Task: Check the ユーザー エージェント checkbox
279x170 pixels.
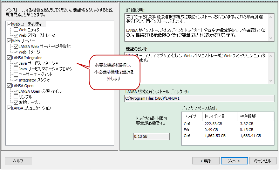Action: click(16, 75)
